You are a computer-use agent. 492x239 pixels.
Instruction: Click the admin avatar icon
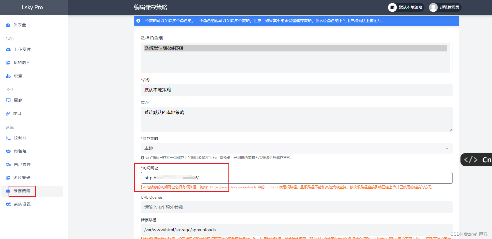[433, 7]
